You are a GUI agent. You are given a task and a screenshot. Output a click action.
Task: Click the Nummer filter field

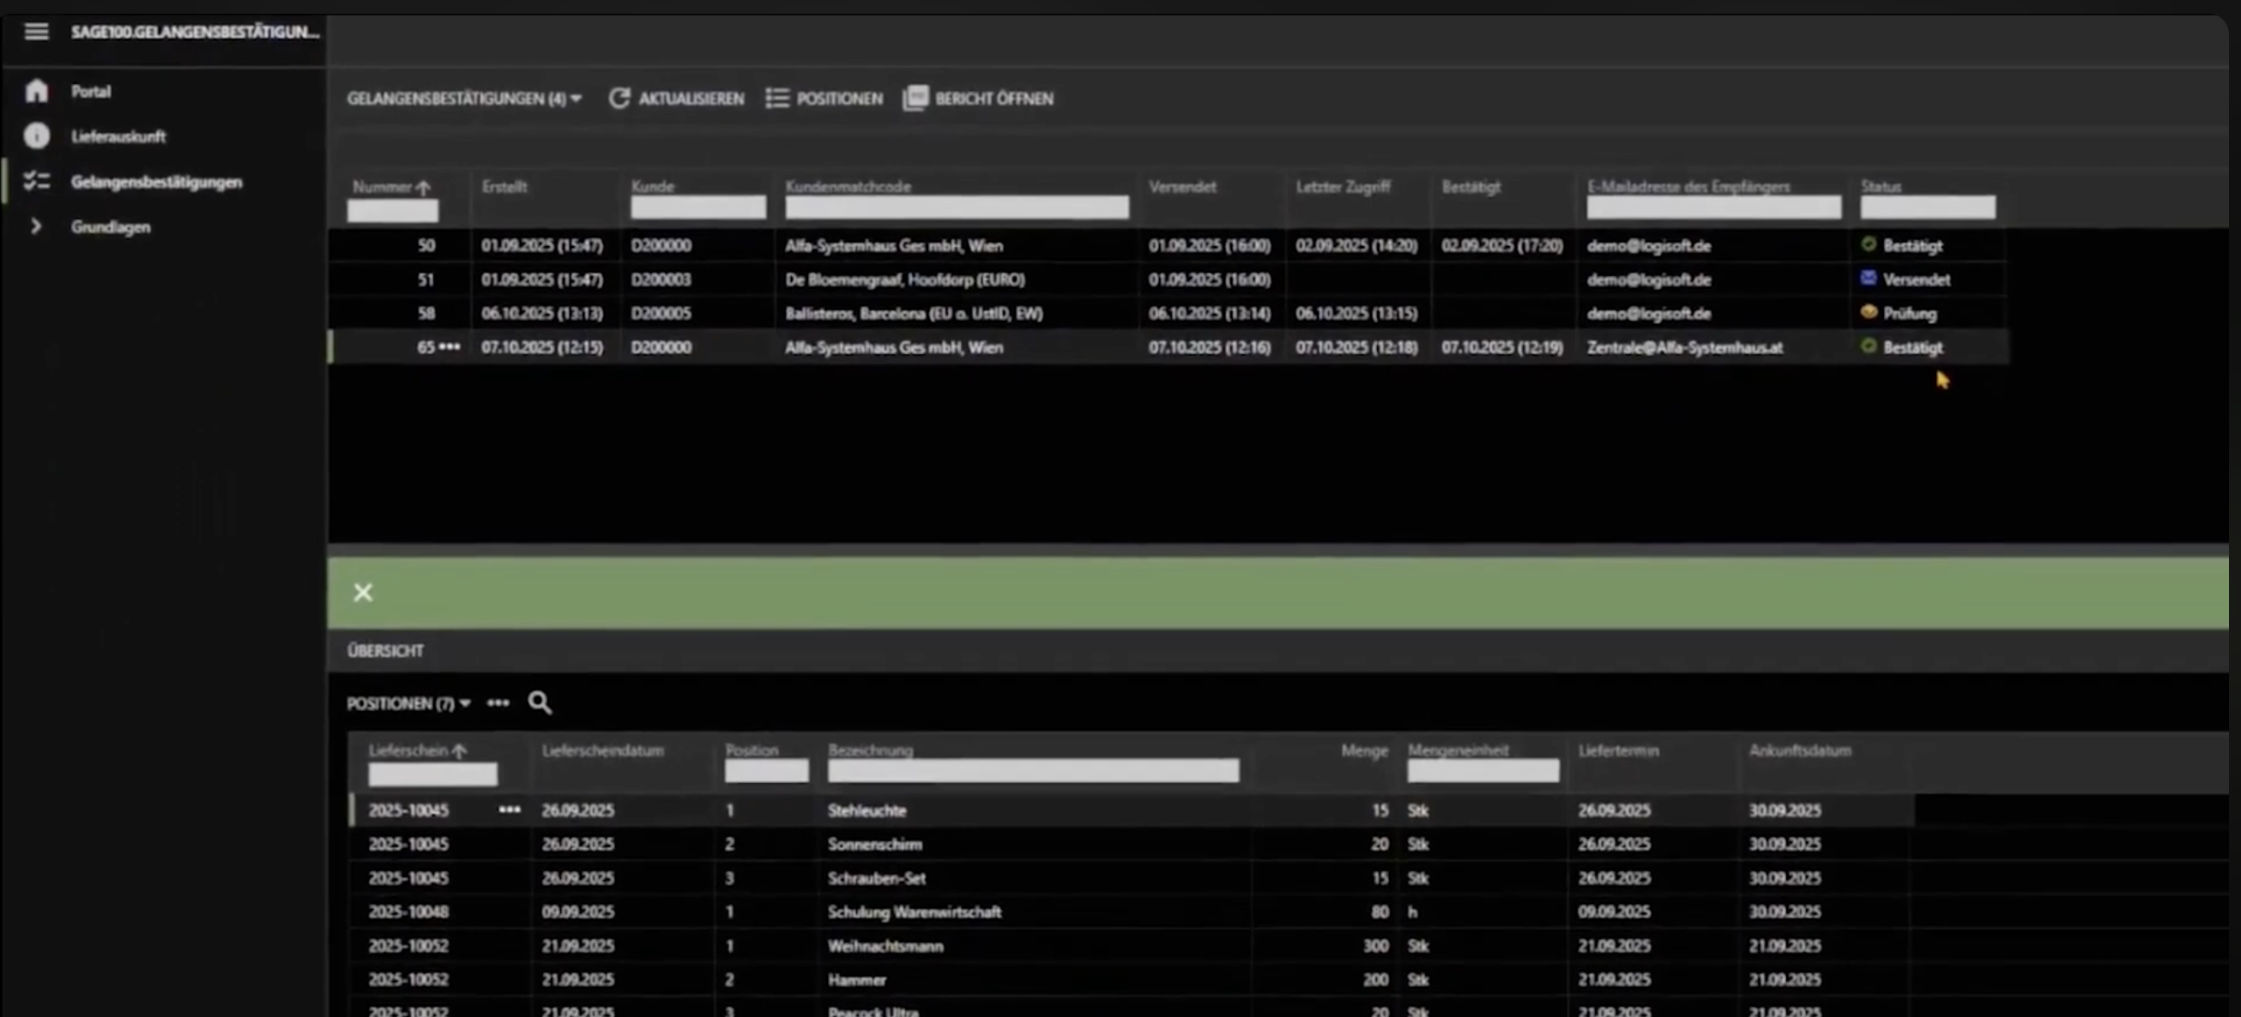[x=392, y=209]
